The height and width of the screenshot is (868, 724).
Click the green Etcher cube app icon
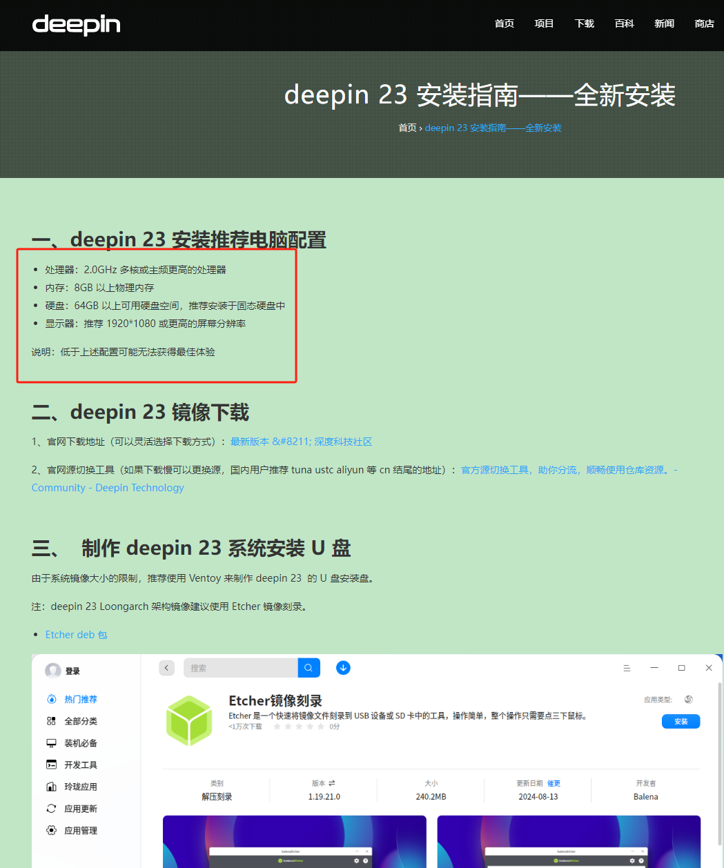point(189,720)
